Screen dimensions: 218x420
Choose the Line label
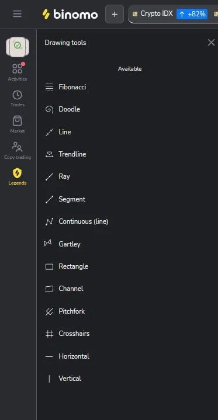coord(65,132)
